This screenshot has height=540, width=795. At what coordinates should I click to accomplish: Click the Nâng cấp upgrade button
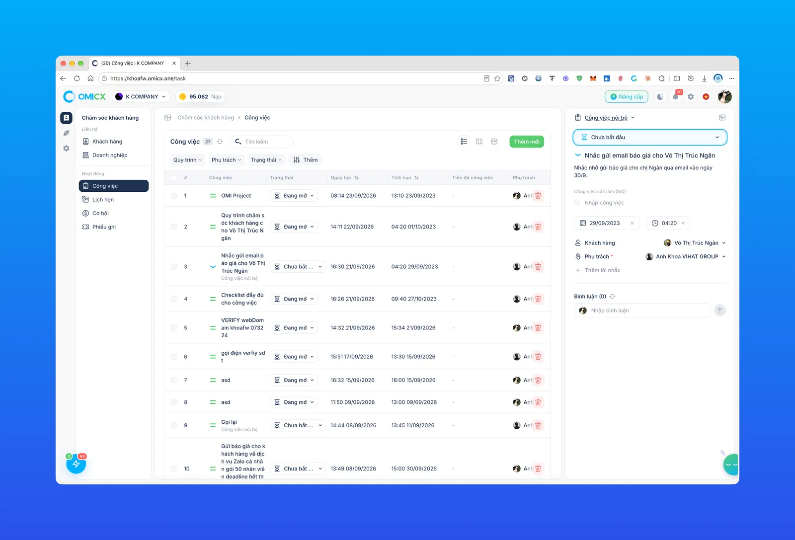[x=627, y=97]
